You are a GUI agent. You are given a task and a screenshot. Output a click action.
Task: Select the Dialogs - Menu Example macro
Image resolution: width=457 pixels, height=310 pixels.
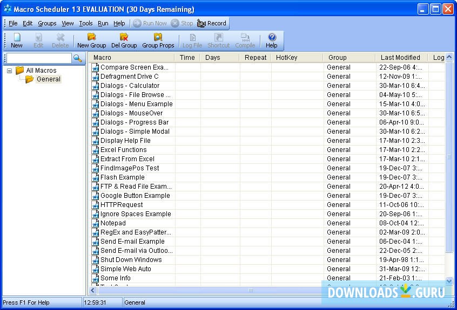click(137, 104)
